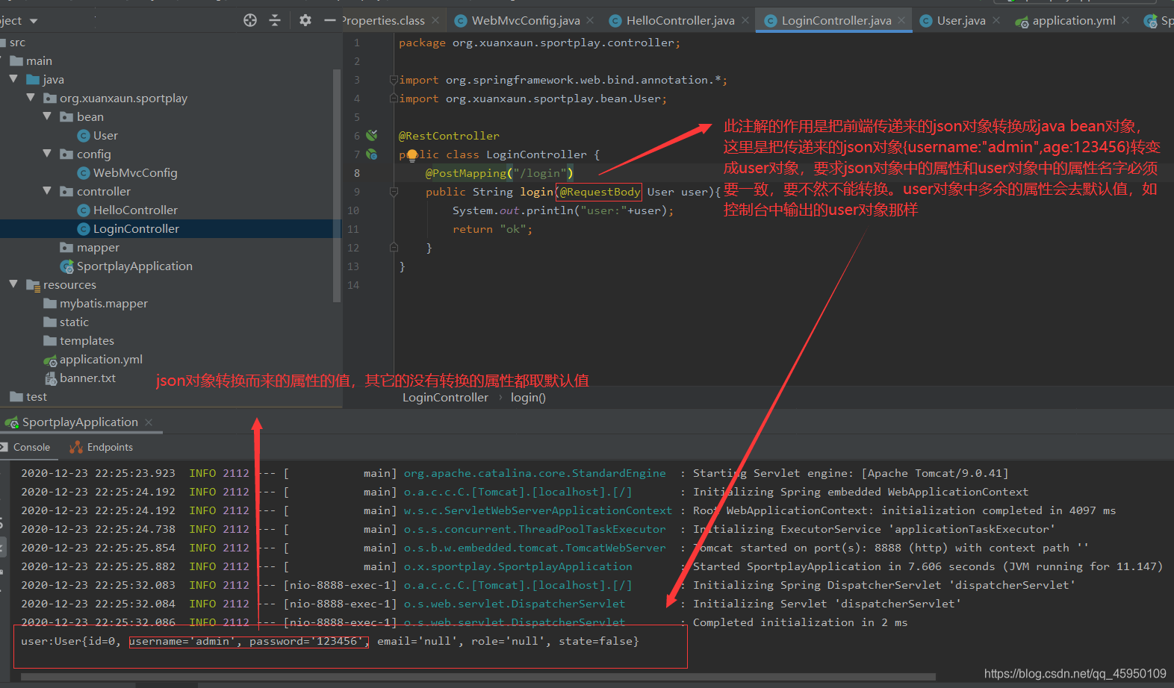Click the Endpoints tab icon
The height and width of the screenshot is (688, 1174).
click(x=76, y=447)
